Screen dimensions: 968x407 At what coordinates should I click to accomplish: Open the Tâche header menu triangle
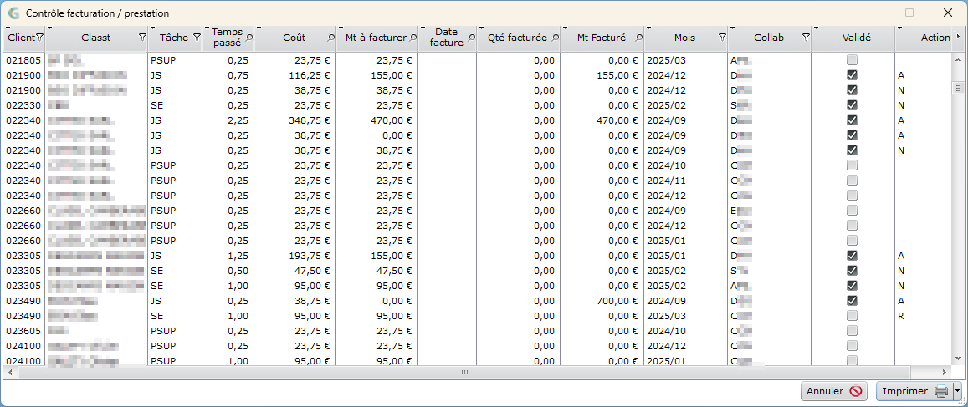click(152, 28)
